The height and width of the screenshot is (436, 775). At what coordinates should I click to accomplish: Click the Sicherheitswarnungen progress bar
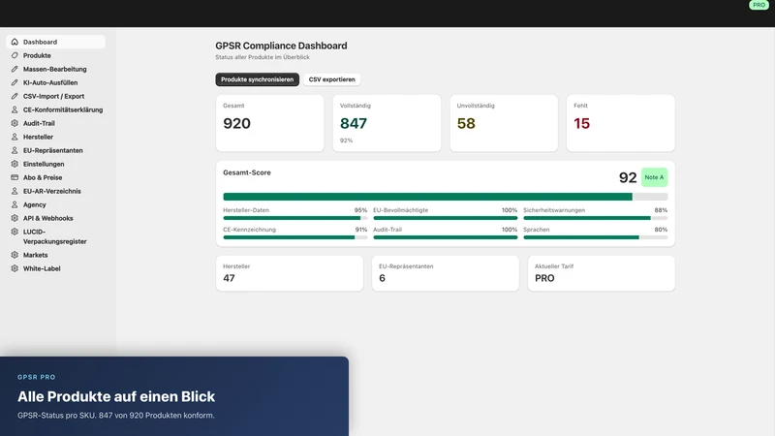(x=595, y=218)
